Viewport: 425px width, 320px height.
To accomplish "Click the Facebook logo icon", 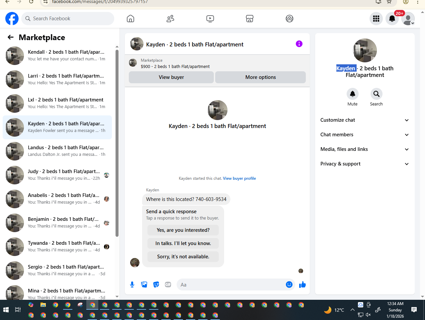I will point(12,19).
